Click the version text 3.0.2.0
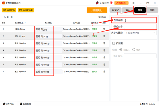The image size is (159, 106). point(152,104)
